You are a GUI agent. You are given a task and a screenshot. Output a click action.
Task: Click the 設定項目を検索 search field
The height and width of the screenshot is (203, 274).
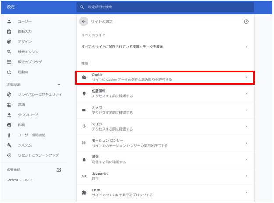(x=166, y=7)
